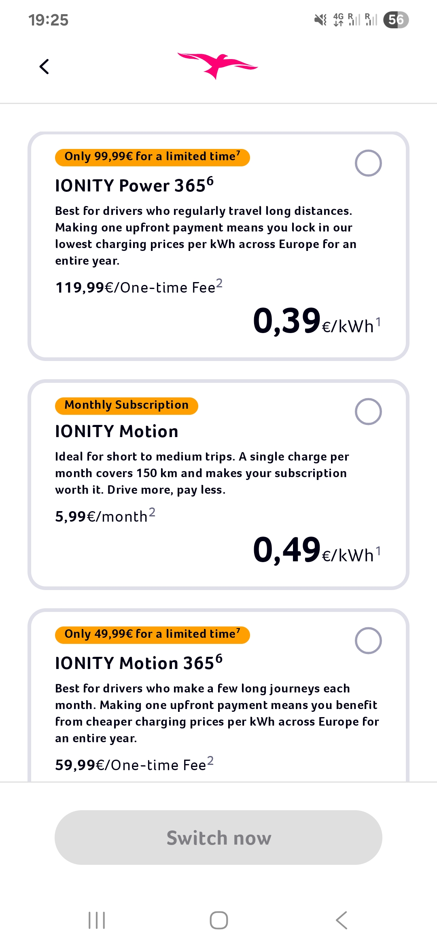Select the IONITY Motion radio button
The width and height of the screenshot is (437, 947).
click(x=368, y=412)
